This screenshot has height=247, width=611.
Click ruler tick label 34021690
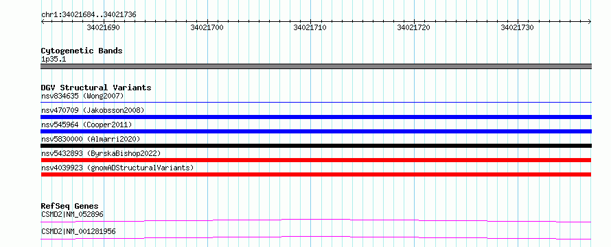pos(103,27)
